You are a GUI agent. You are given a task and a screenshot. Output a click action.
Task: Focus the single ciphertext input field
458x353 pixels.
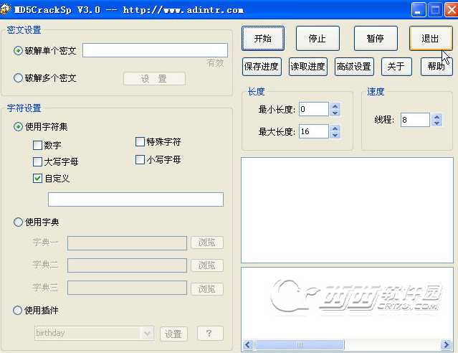point(155,50)
